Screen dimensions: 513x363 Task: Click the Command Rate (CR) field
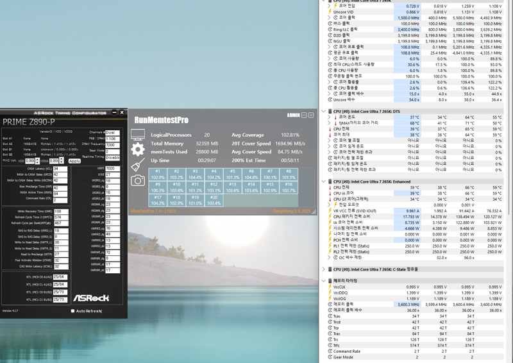(x=60, y=200)
